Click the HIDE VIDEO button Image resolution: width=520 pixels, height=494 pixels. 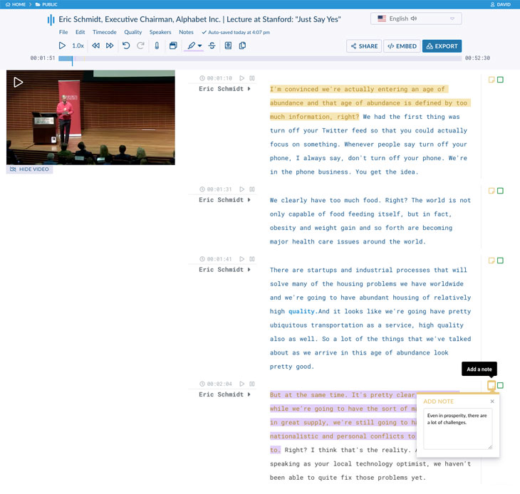point(30,169)
